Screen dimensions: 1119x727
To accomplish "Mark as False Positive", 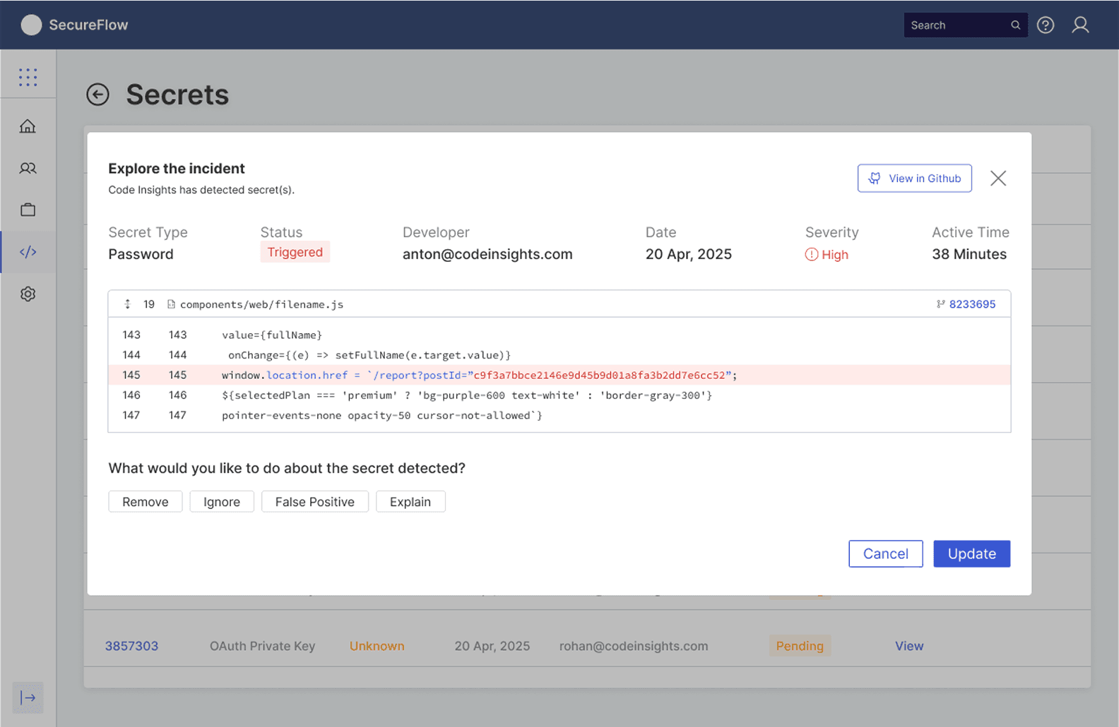I will click(x=315, y=502).
